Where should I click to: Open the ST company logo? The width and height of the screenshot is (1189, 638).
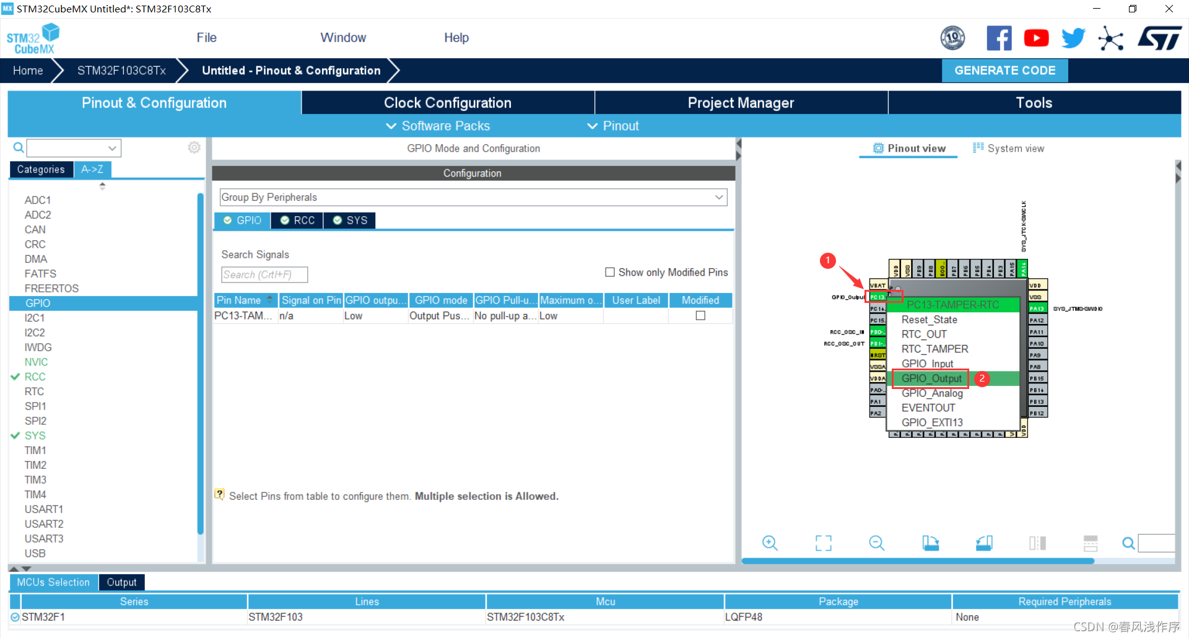(x=1159, y=38)
